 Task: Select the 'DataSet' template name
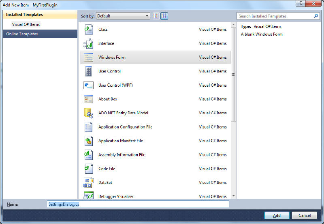[105, 182]
